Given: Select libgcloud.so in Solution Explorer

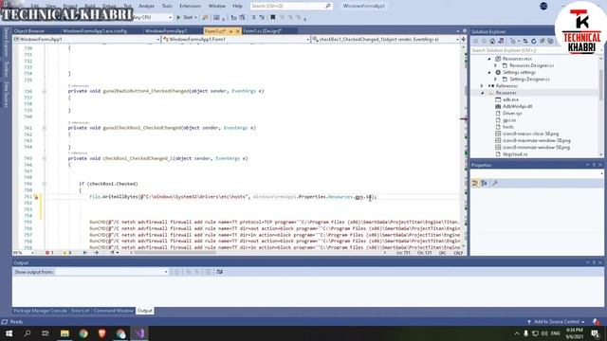Looking at the screenshot, I should click(515, 154).
